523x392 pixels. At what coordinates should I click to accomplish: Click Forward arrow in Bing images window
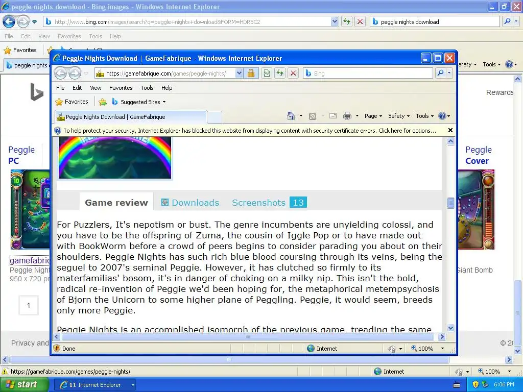point(23,21)
